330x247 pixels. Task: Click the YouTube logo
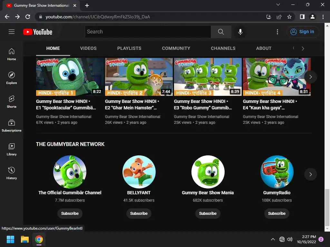click(38, 32)
